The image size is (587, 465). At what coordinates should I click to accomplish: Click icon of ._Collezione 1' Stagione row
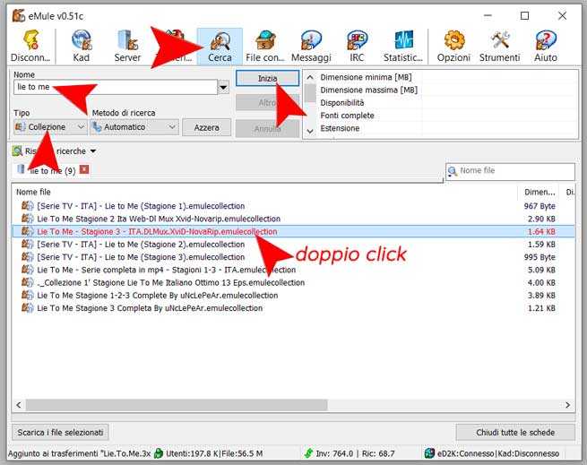(27, 282)
